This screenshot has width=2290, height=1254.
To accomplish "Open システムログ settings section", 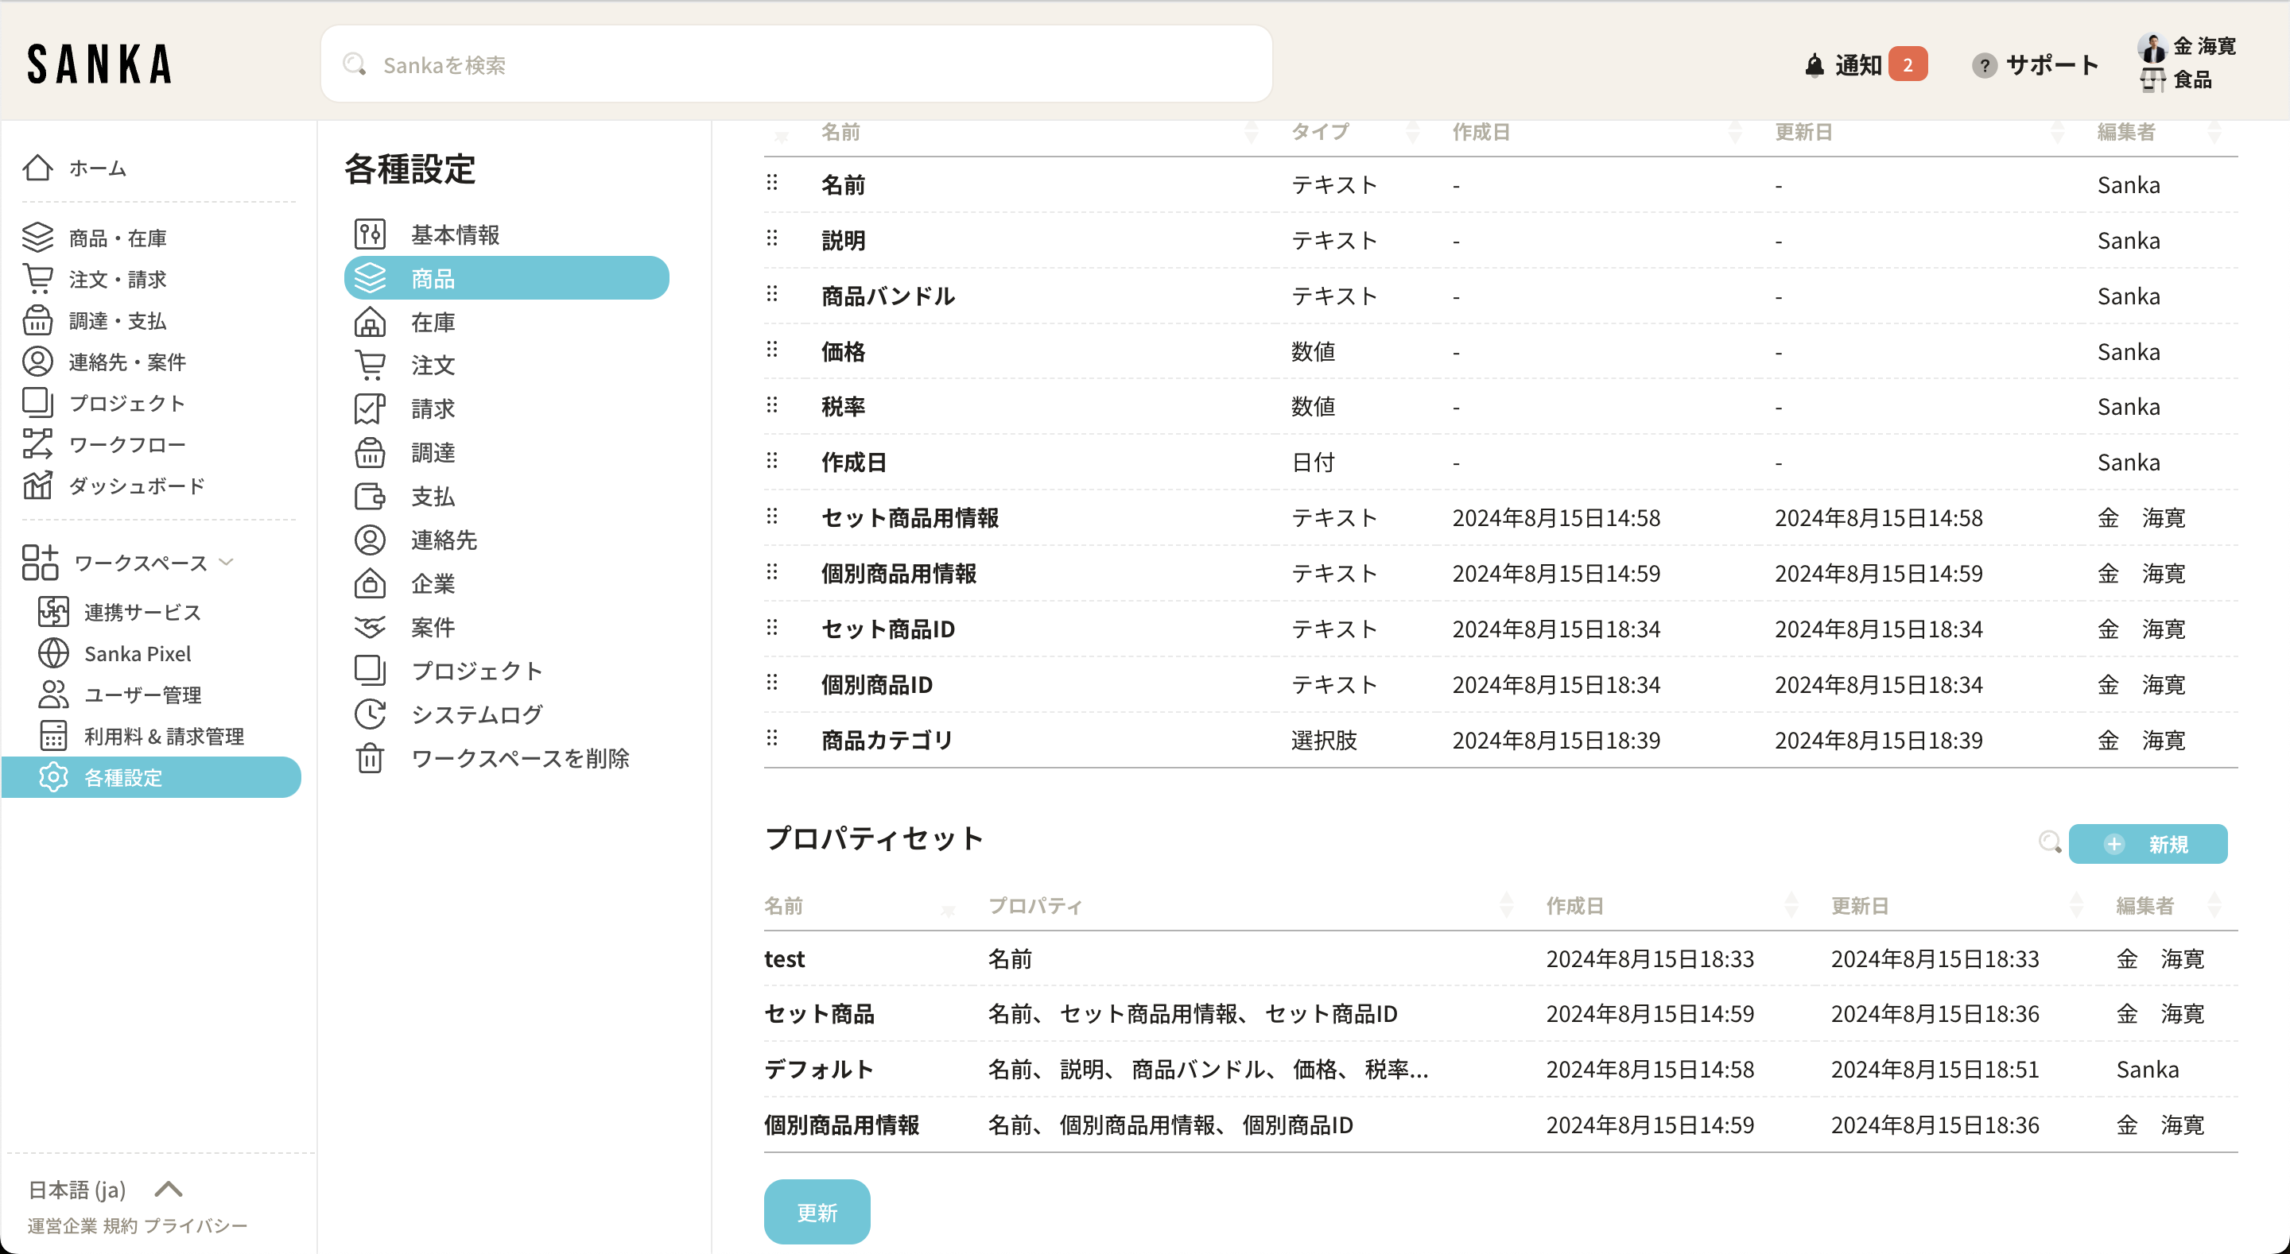I will tap(475, 714).
